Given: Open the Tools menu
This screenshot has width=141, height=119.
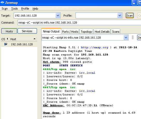Looking at the screenshot, I should (14, 9).
